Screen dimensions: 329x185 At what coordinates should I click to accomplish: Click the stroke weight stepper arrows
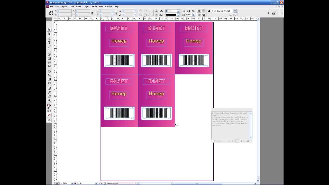(x=166, y=11)
